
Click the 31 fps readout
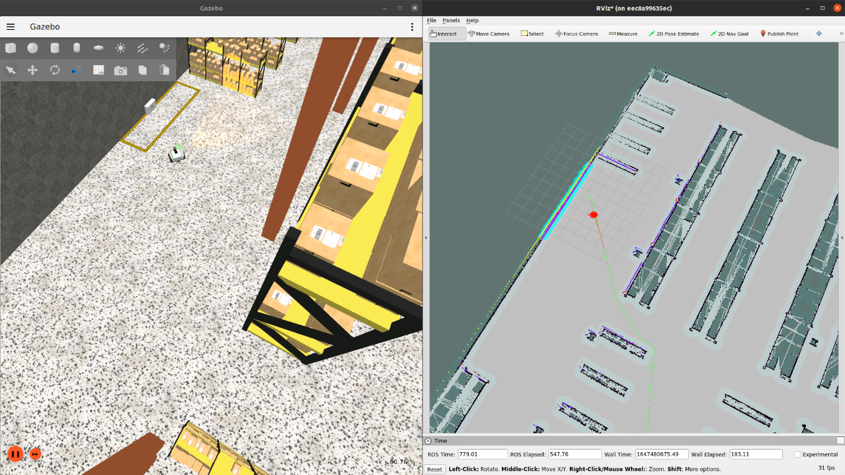tap(826, 468)
